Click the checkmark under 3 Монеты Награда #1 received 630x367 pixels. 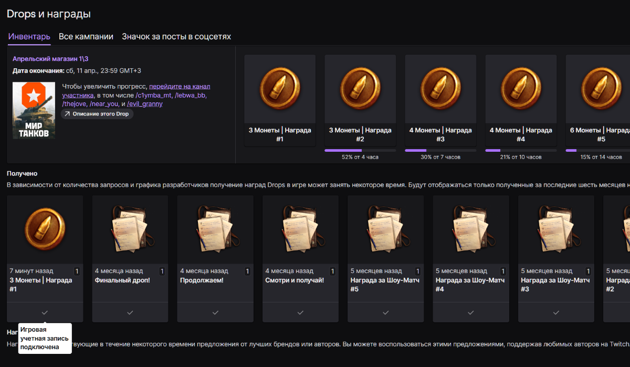point(45,312)
